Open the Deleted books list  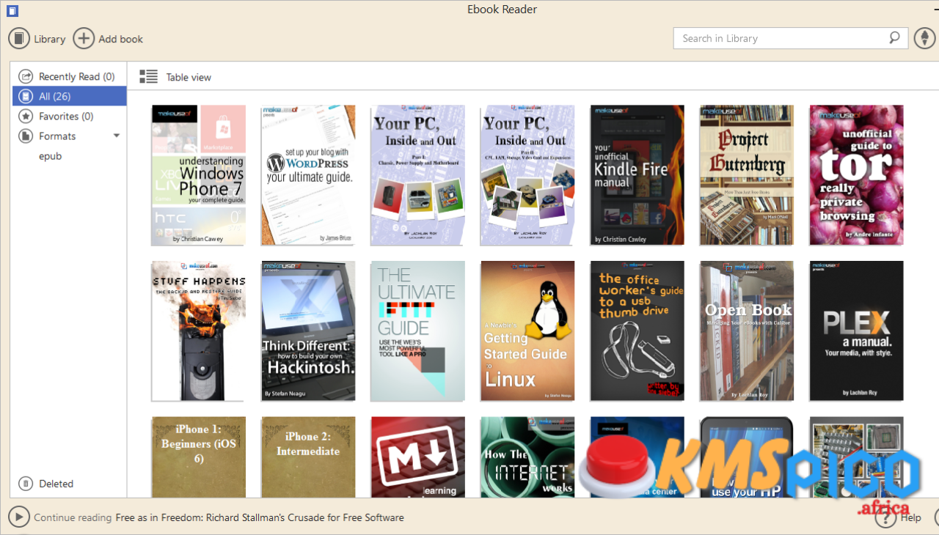coord(56,484)
